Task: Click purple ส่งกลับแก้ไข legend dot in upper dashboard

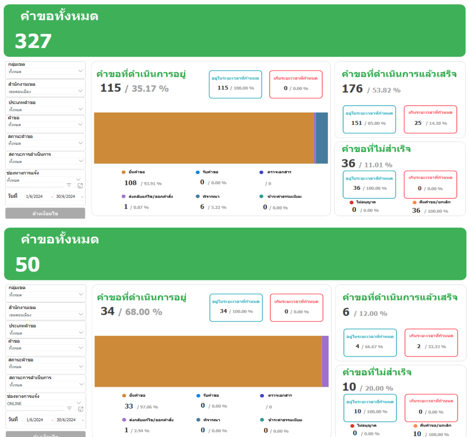Action: (x=123, y=196)
